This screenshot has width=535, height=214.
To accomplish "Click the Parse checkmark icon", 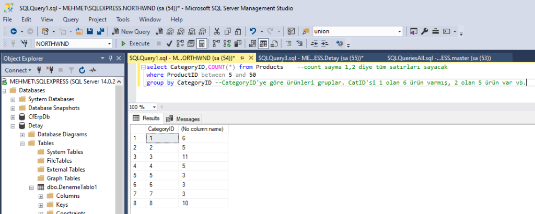I will [169, 43].
